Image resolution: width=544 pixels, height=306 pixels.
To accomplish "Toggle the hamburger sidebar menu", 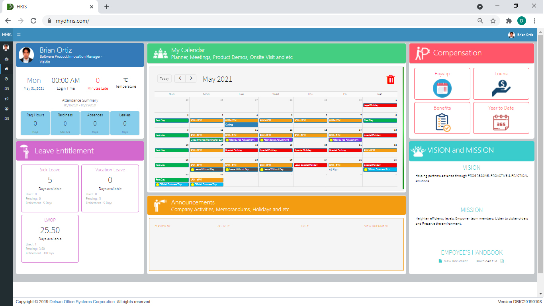I will tap(19, 35).
